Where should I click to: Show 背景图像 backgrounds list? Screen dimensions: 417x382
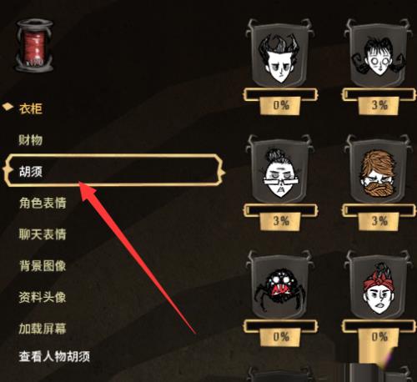[43, 266]
